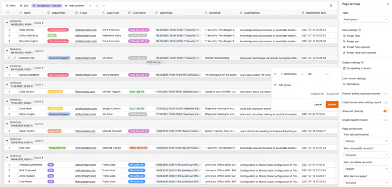Collapse the 16.08.2021 group with Count 4
The image size is (392, 187).
coord(7,158)
